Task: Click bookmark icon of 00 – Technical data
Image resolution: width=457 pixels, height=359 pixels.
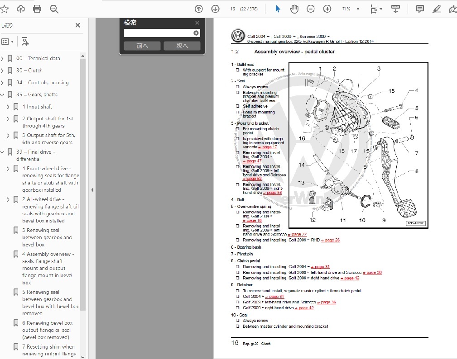Action: [10, 58]
